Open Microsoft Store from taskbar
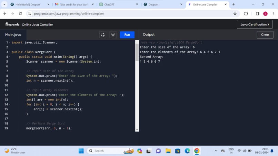The height and width of the screenshot is (156, 278). pos(178,151)
